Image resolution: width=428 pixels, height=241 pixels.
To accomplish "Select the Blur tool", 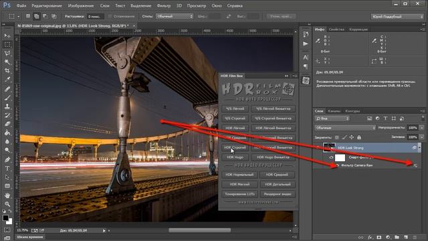I will [x=7, y=141].
